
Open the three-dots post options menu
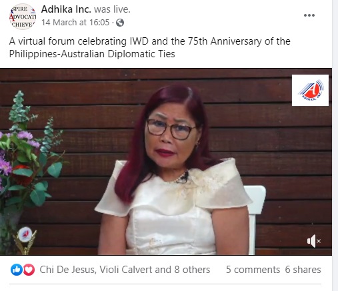309,15
